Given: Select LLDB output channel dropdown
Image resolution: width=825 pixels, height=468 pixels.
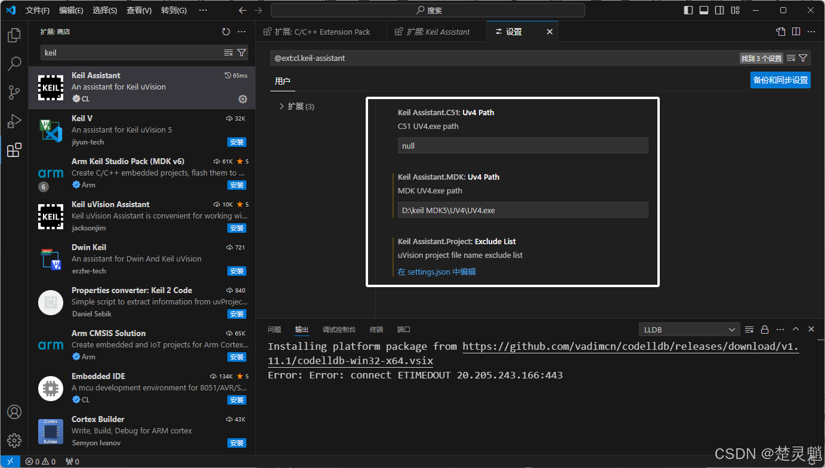Looking at the screenshot, I should point(690,330).
